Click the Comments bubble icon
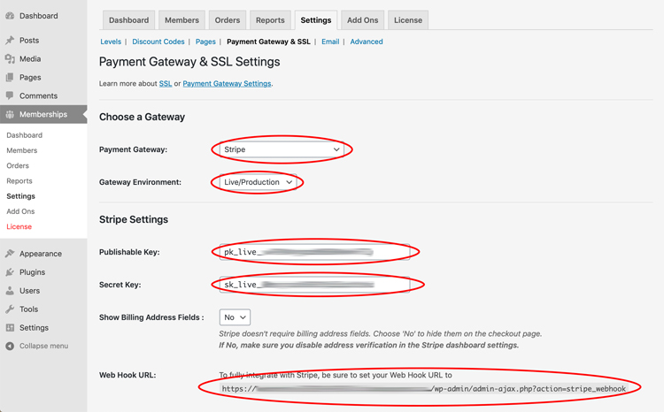The image size is (664, 412). pyautogui.click(x=10, y=95)
